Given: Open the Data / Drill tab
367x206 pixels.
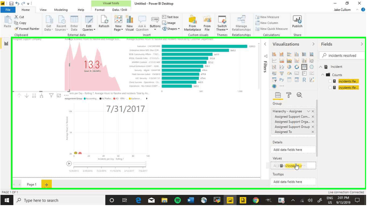Looking at the screenshot, I should coord(120,10).
